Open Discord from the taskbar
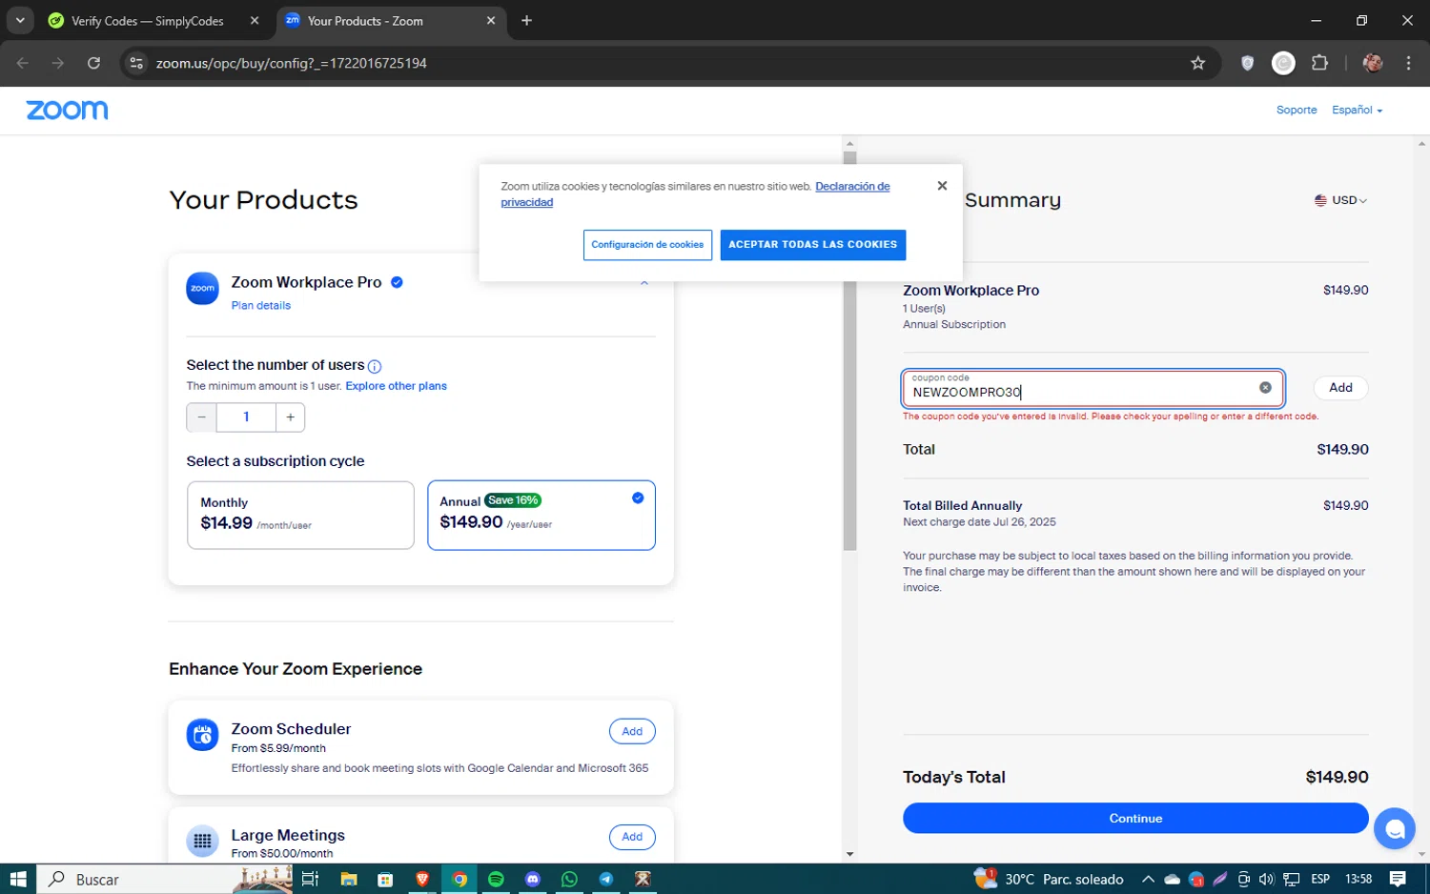The image size is (1430, 894). coord(533,879)
